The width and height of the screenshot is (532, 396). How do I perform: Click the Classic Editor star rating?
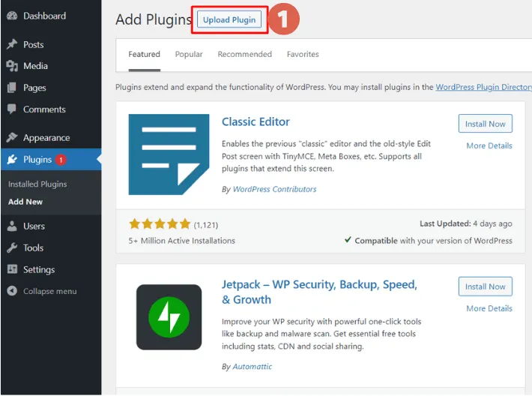[x=160, y=224]
